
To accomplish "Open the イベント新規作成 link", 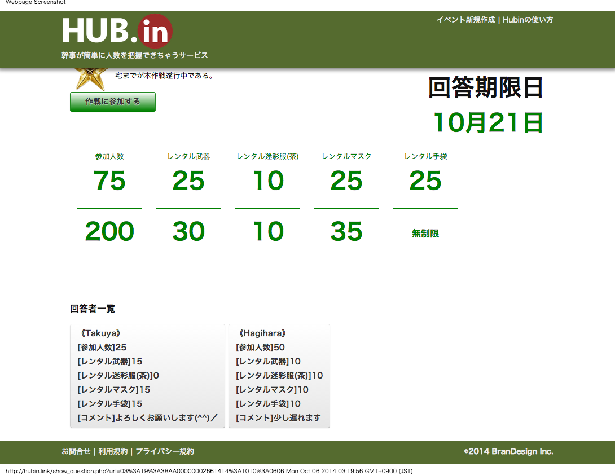I will [x=465, y=20].
